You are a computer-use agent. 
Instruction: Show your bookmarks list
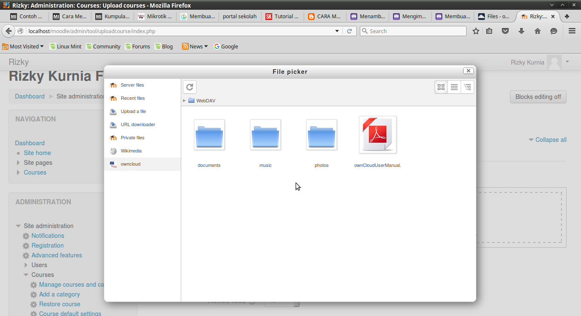[x=489, y=31]
